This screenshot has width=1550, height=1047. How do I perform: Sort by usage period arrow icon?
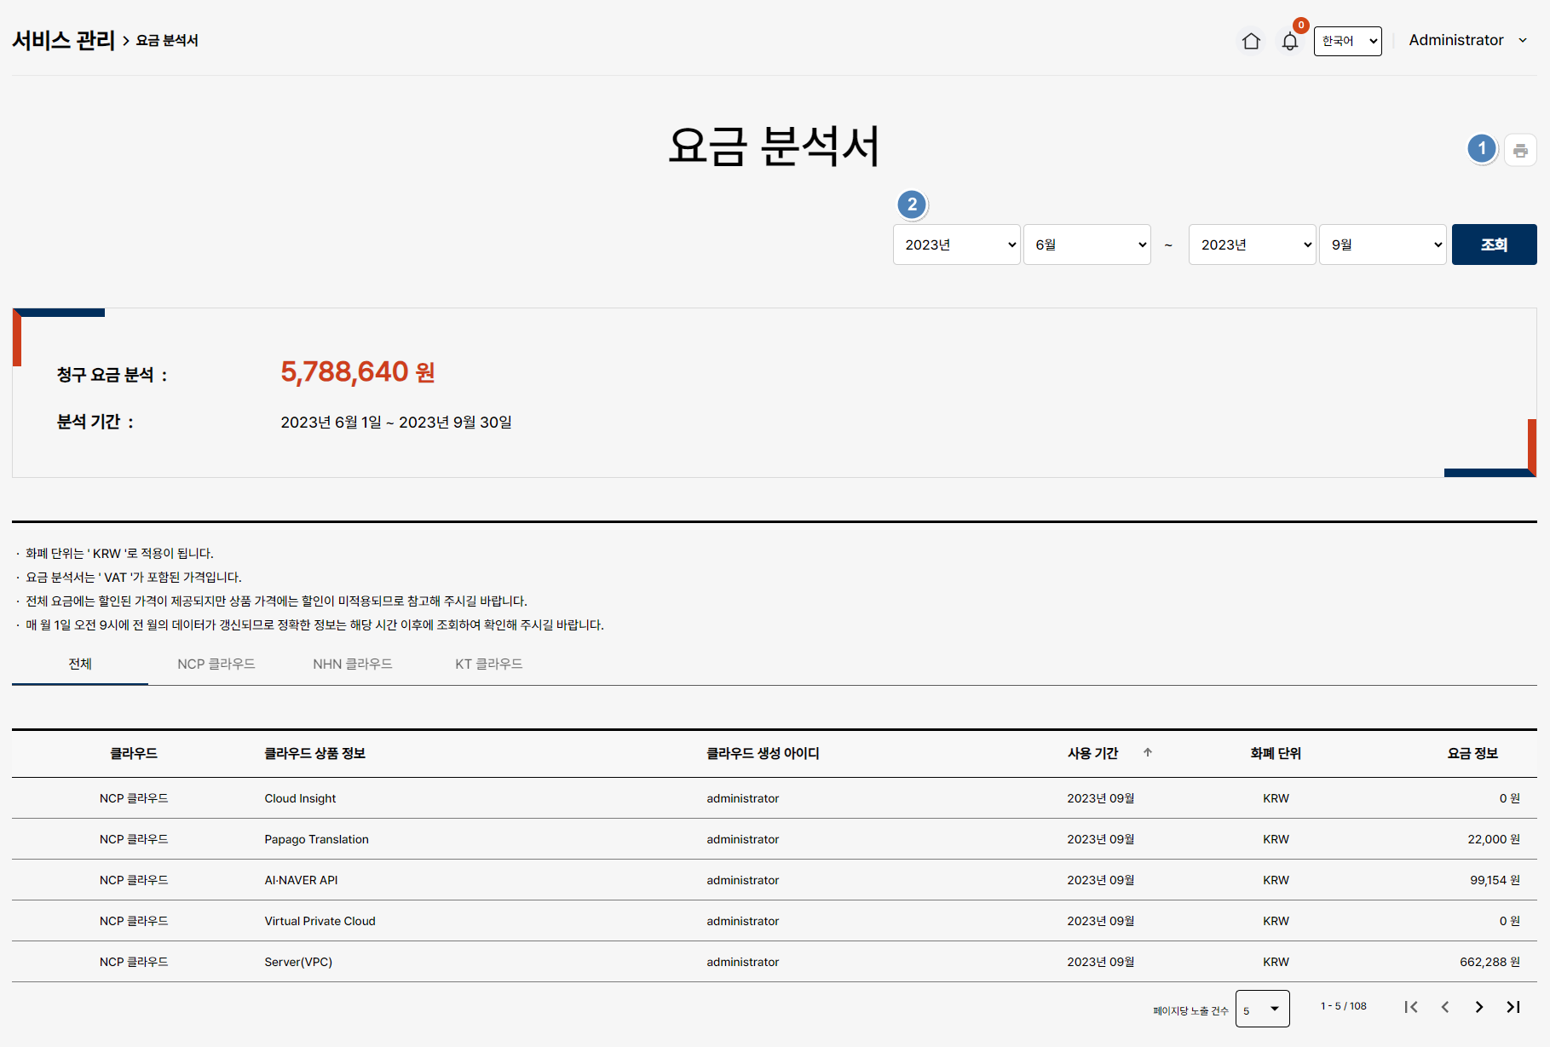coord(1148,752)
